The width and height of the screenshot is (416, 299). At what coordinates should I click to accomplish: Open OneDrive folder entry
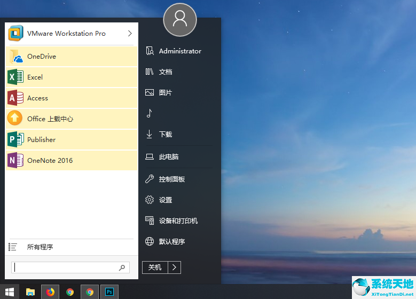[x=41, y=57]
